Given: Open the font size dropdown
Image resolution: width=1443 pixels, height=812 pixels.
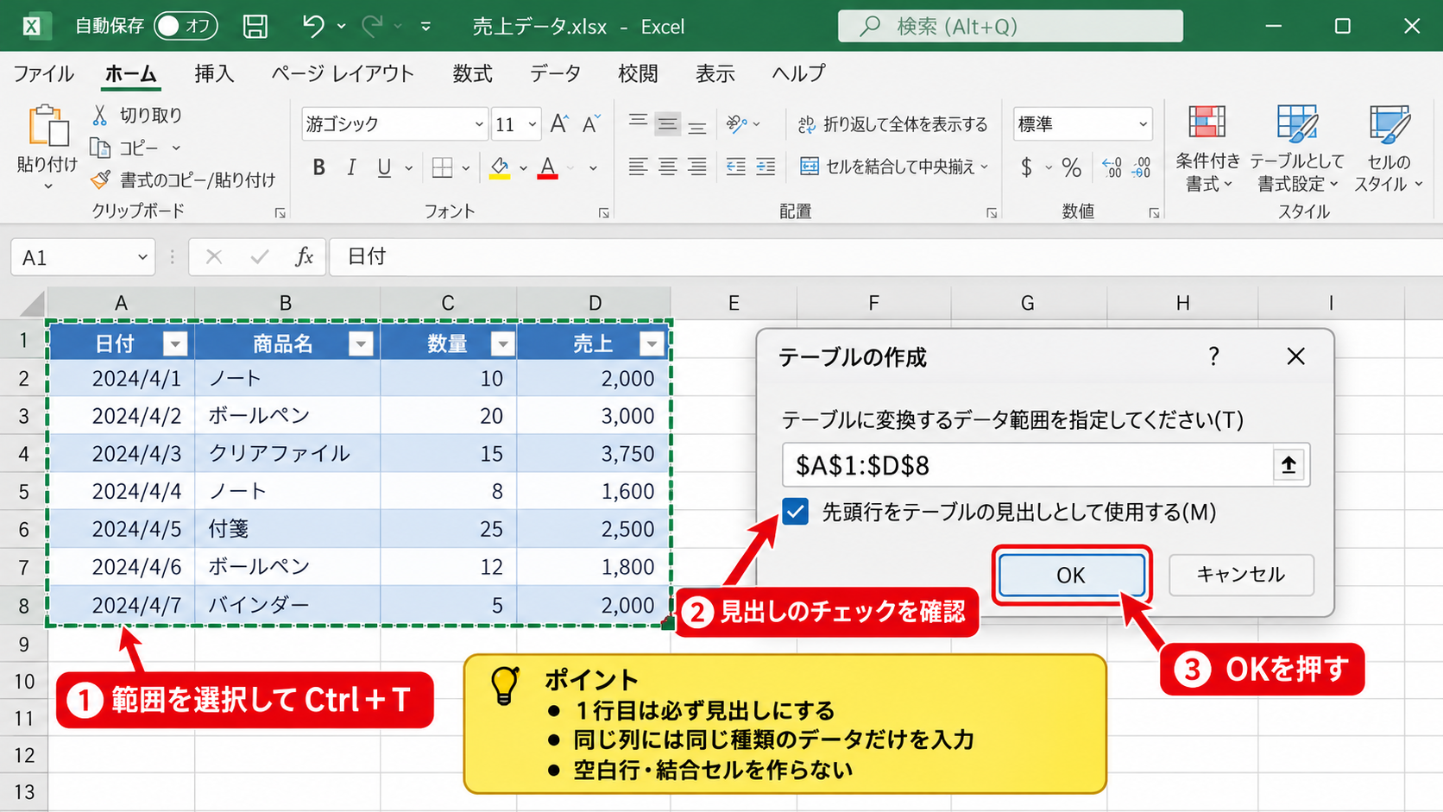Looking at the screenshot, I should pyautogui.click(x=532, y=124).
